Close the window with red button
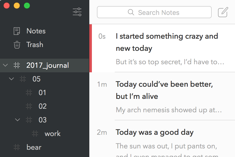Viewport: 235px width, 157px height. pos(7,6)
